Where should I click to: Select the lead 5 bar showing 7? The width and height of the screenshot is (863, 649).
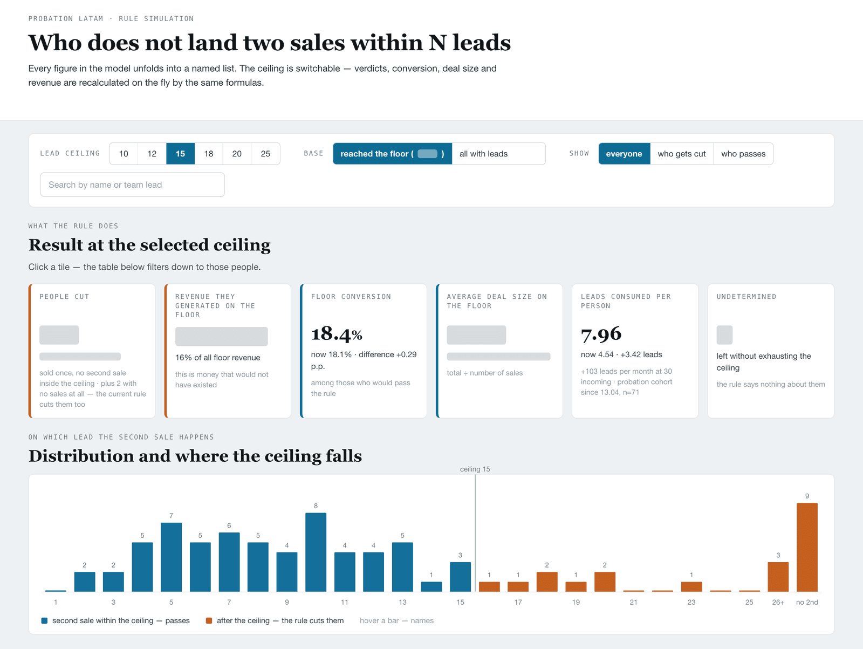point(172,557)
